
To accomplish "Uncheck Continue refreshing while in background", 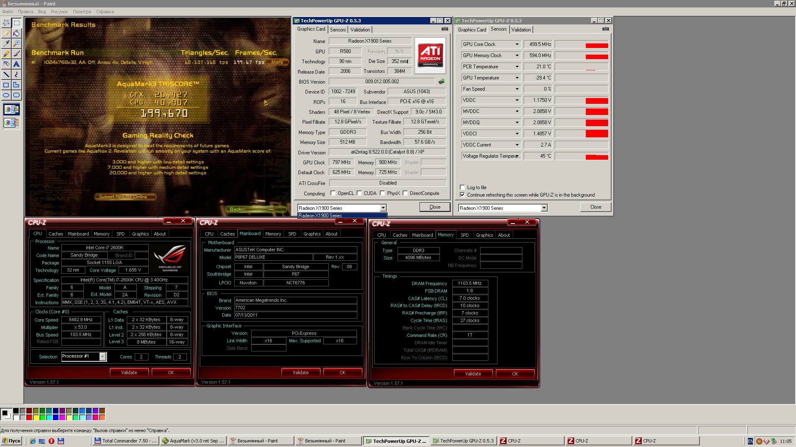I will [x=462, y=195].
